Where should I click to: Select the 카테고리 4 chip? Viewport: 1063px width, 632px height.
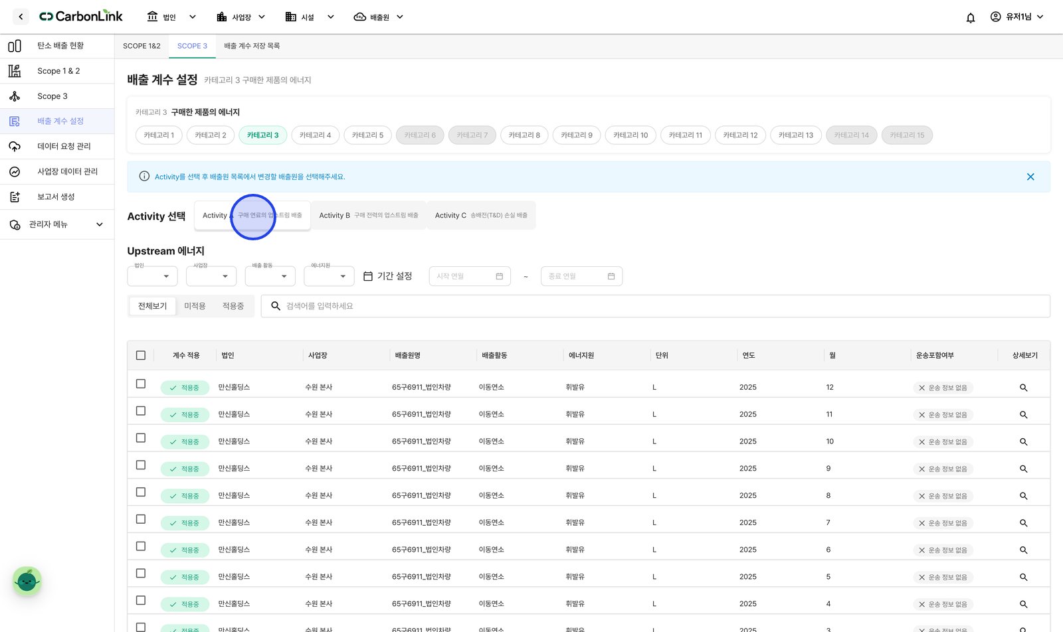315,135
